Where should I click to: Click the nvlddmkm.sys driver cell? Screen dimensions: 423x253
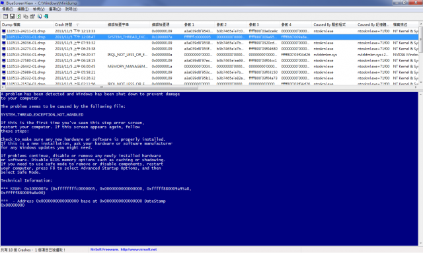pyautogui.click(x=325, y=55)
